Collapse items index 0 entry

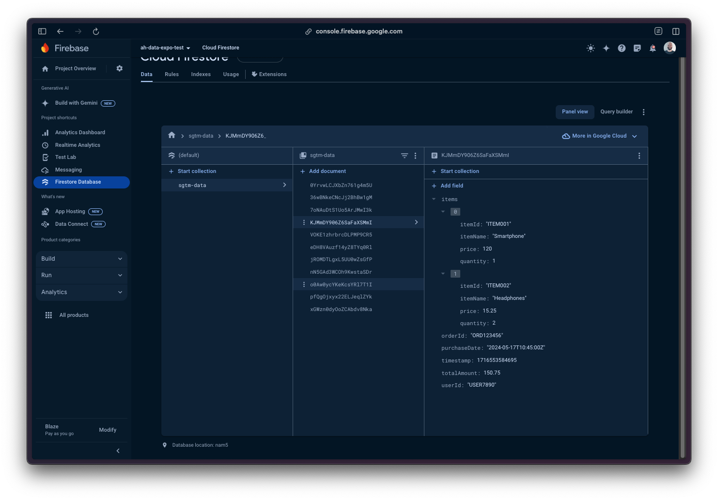coord(443,212)
